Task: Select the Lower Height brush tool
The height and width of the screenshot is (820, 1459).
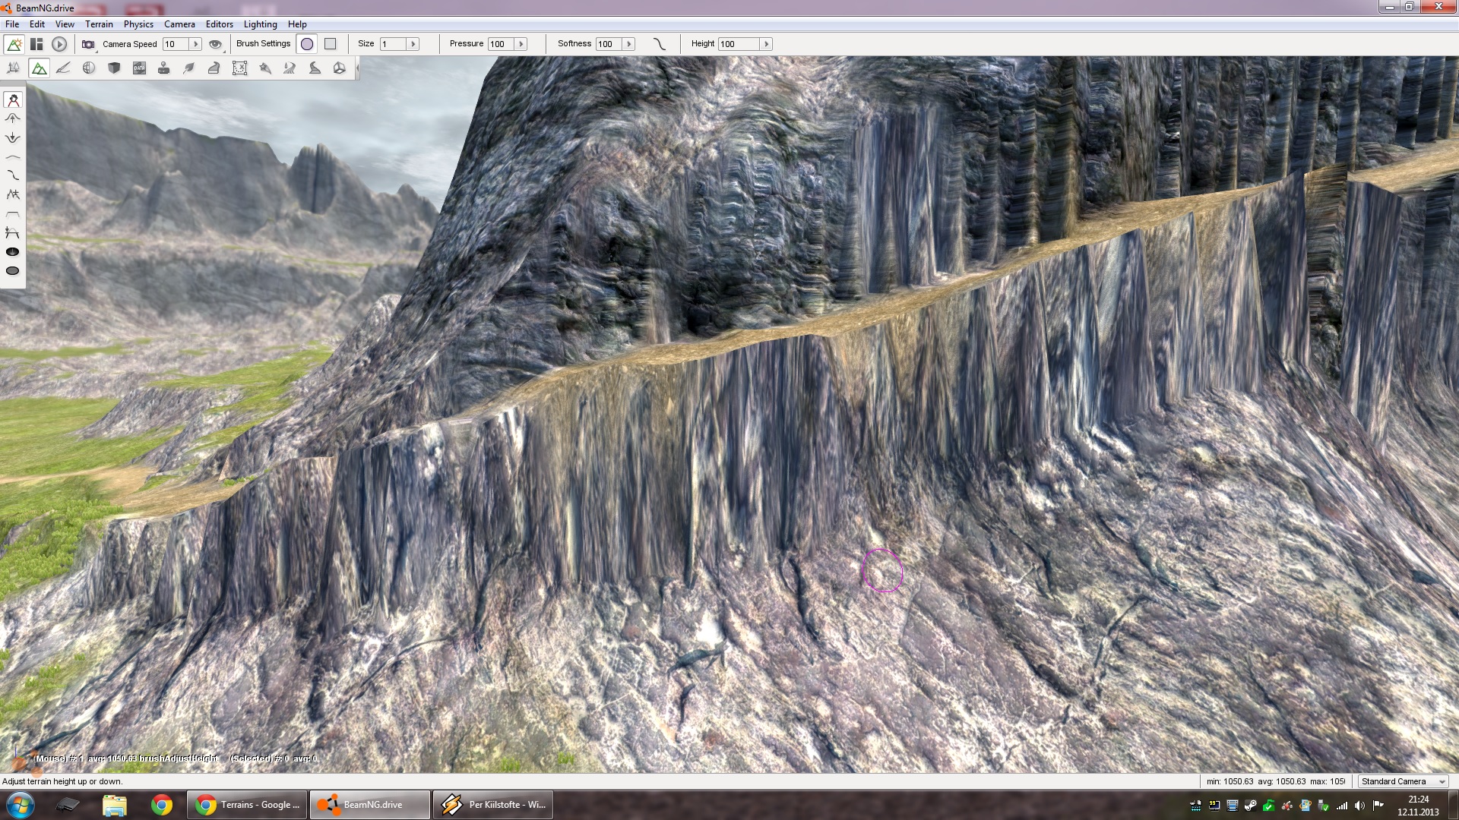Action: tap(13, 137)
